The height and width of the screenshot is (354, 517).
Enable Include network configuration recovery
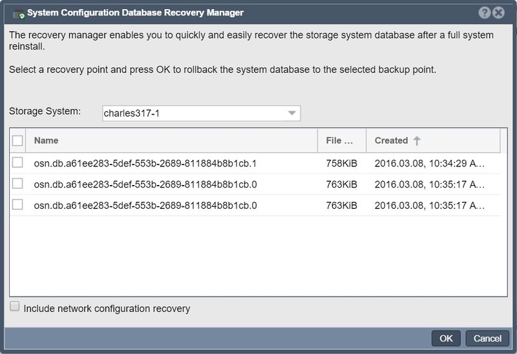pyautogui.click(x=14, y=306)
